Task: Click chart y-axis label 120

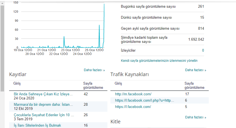Action: pos(16,12)
